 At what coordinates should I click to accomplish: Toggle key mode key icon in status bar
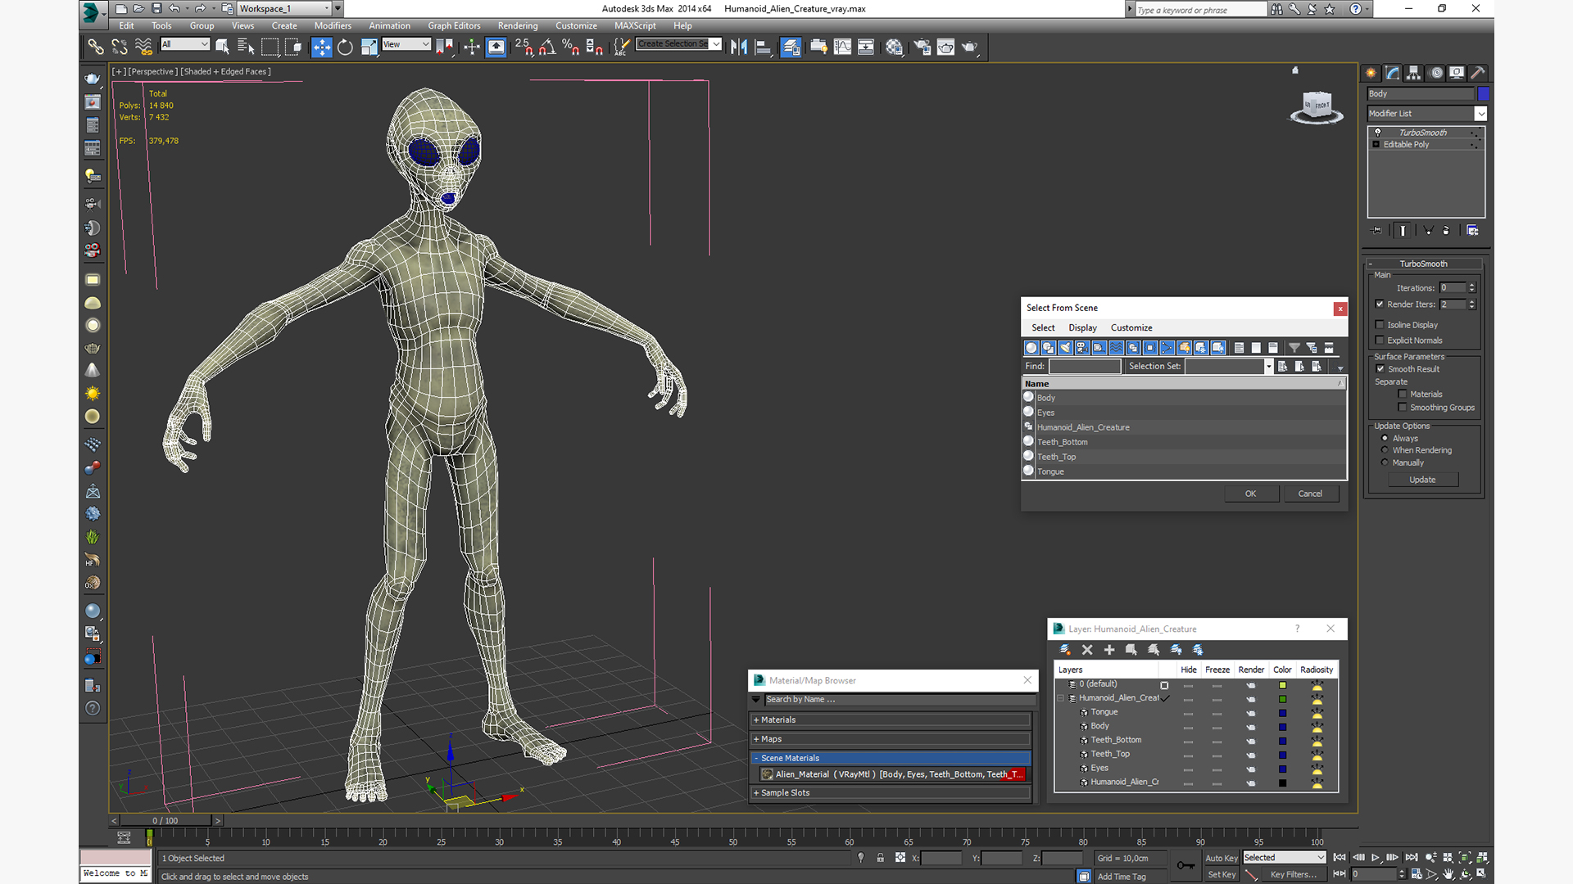coord(1185,865)
